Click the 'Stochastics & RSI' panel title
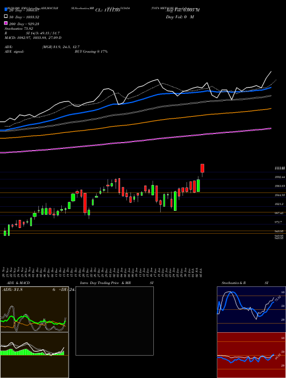This screenshot has width=286, height=378. pos(245,283)
